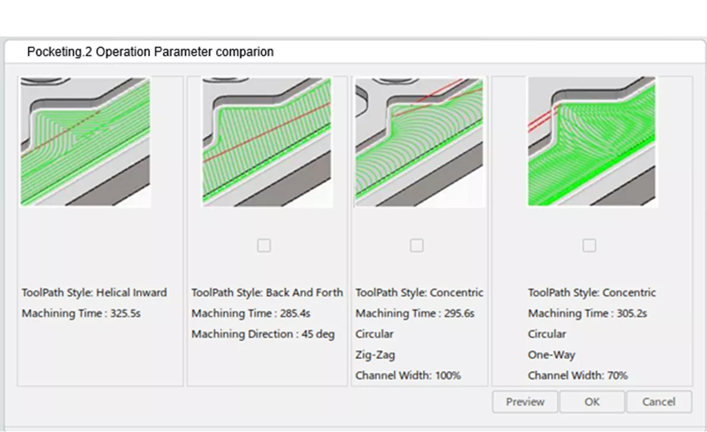707x432 pixels.
Task: Select the Concentric One-Way toolpath thumbnail
Action: [x=592, y=141]
